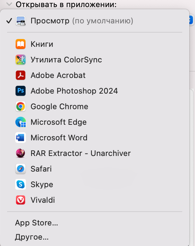Image resolution: width=195 pixels, height=246 pixels.
Task: Select the Microsoft Word icon
Action: click(21, 138)
